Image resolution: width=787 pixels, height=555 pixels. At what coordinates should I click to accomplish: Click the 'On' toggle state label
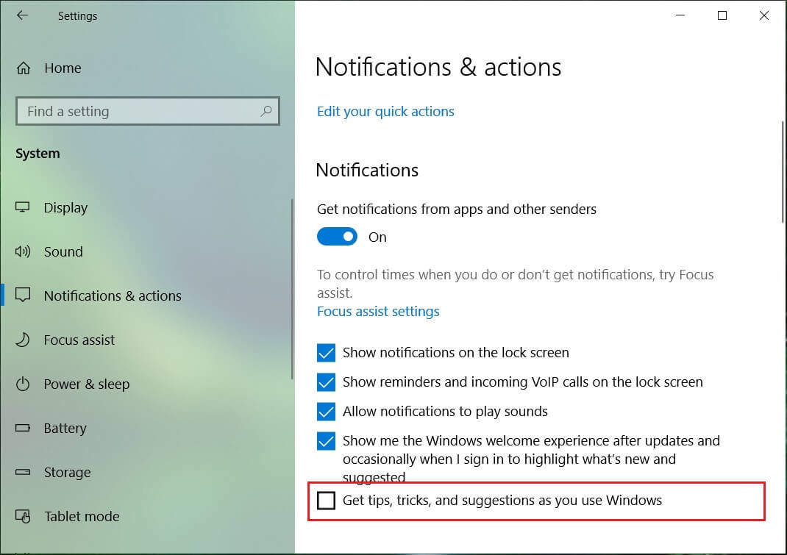[x=377, y=237]
